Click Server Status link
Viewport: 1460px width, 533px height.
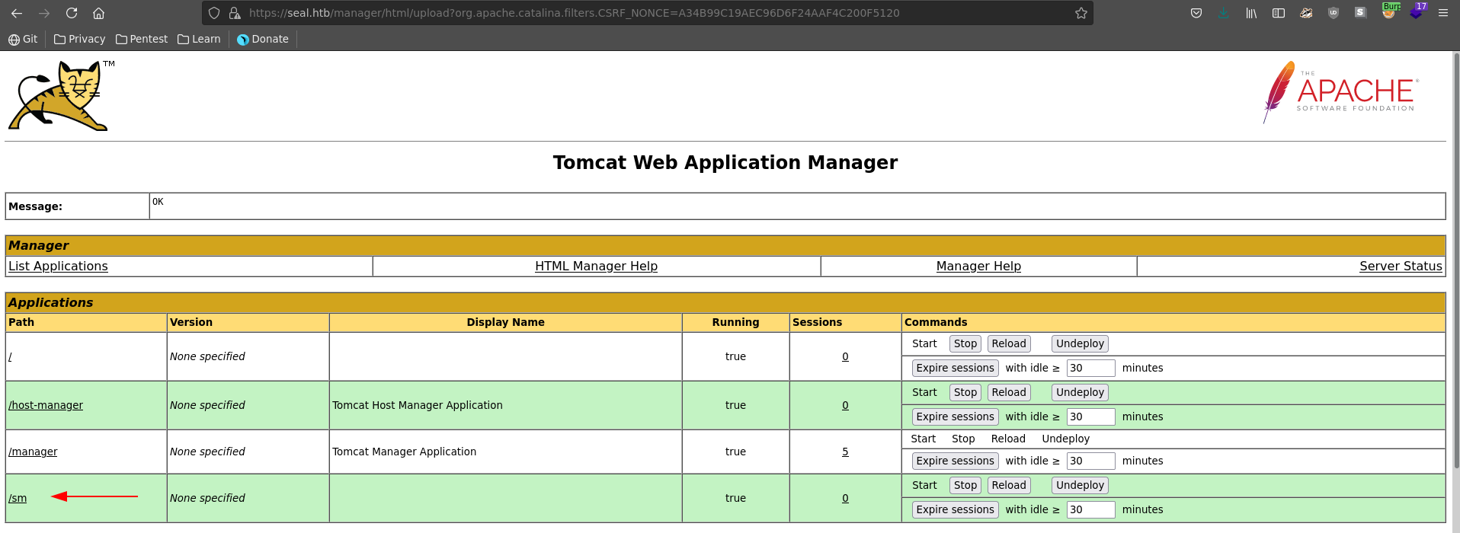coord(1400,266)
